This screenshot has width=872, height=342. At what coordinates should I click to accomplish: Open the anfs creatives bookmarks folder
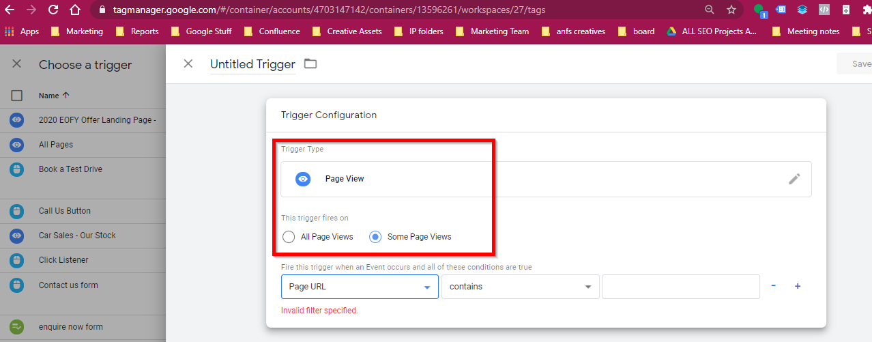coord(572,31)
